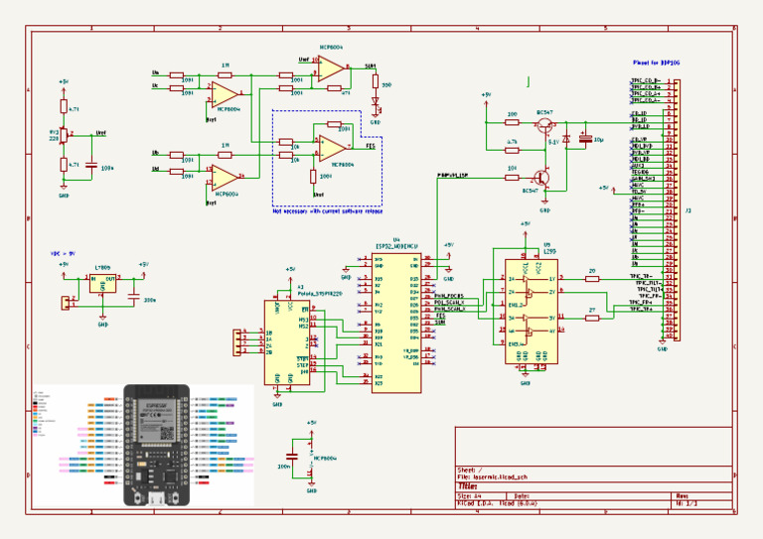Click the L293 U5 motor driver symbol
The width and height of the screenshot is (763, 539).
(532, 312)
